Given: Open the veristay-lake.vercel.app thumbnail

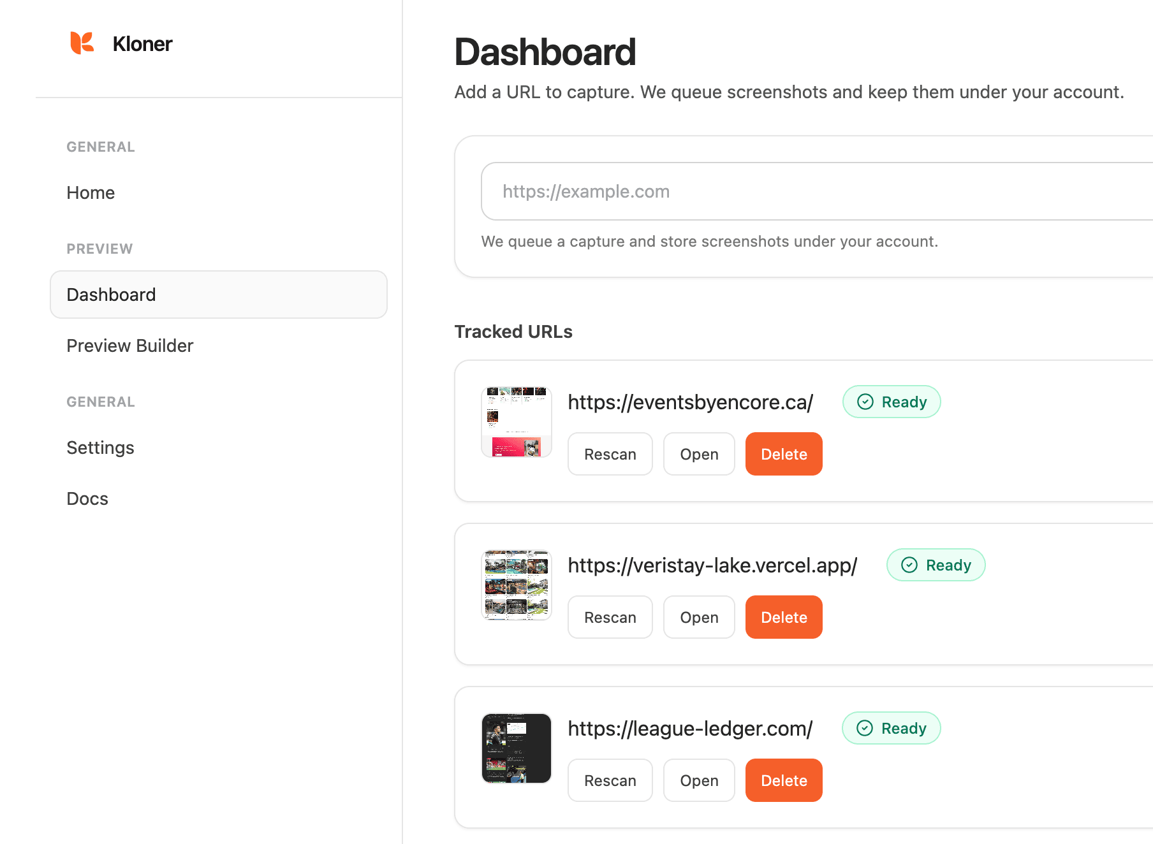Looking at the screenshot, I should click(x=516, y=584).
